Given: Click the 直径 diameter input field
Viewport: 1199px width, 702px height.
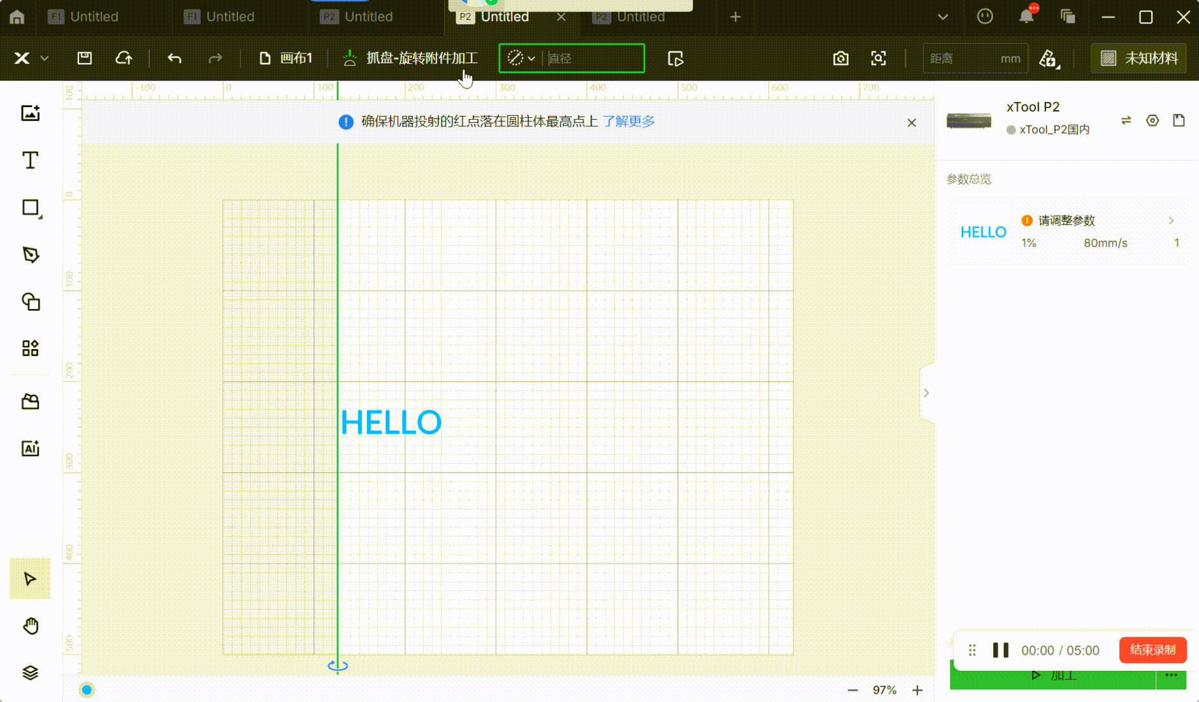Looking at the screenshot, I should (592, 58).
